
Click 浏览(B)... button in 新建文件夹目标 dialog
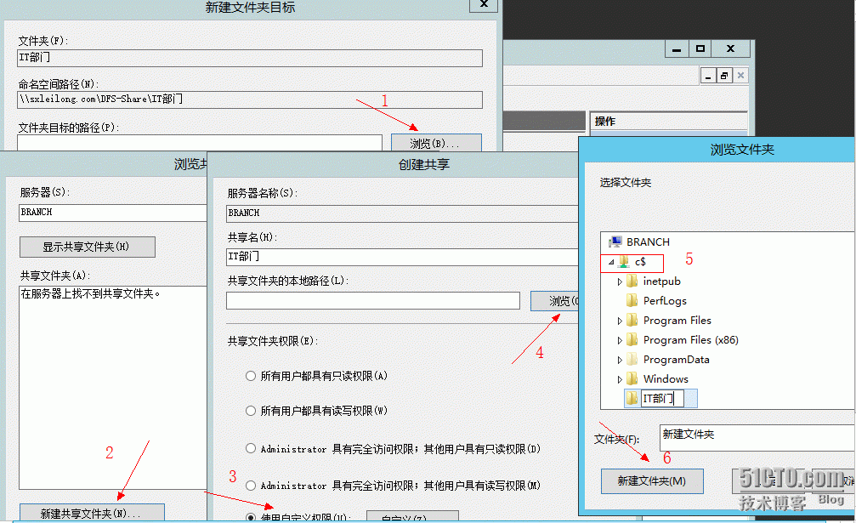pos(436,143)
